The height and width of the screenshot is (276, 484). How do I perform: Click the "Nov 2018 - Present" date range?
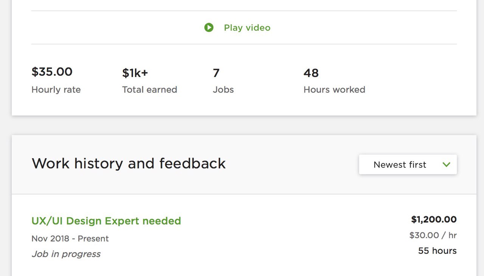(70, 239)
